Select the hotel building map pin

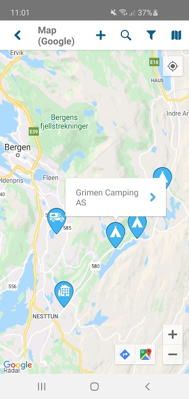click(64, 294)
